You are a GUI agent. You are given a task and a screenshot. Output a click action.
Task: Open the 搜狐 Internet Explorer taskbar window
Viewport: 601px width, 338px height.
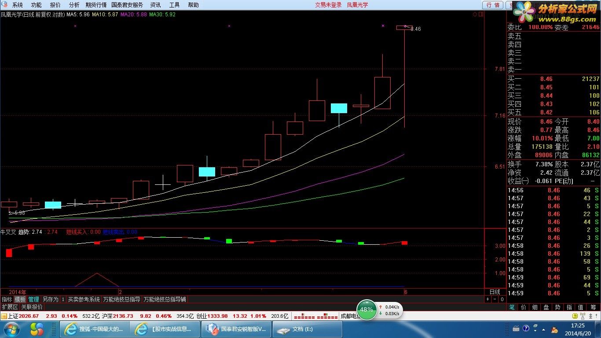click(x=94, y=329)
